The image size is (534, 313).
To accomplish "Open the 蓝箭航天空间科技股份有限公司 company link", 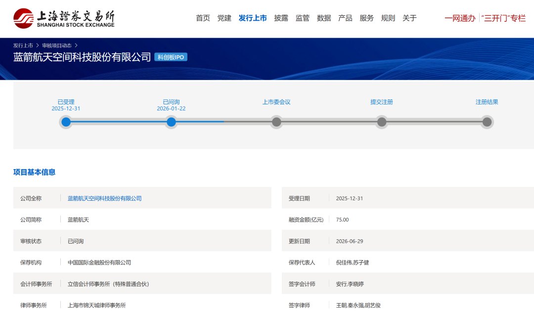I will [104, 198].
